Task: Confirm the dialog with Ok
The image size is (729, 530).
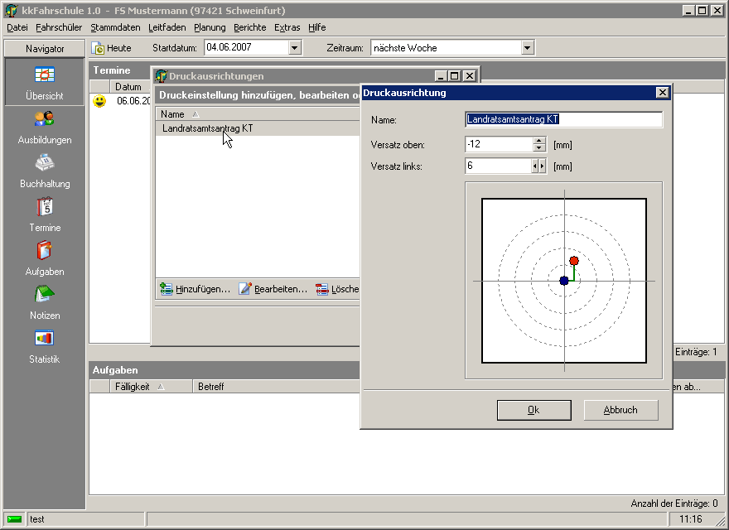Action: pos(533,410)
